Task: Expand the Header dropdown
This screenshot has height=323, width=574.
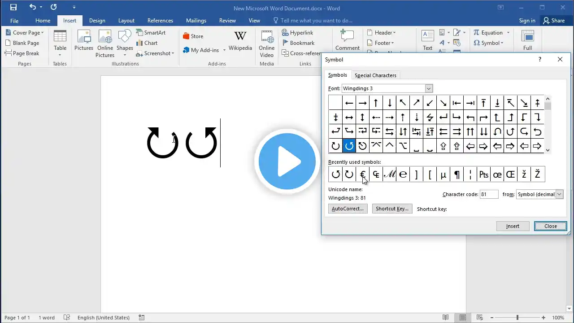Action: 394,33
